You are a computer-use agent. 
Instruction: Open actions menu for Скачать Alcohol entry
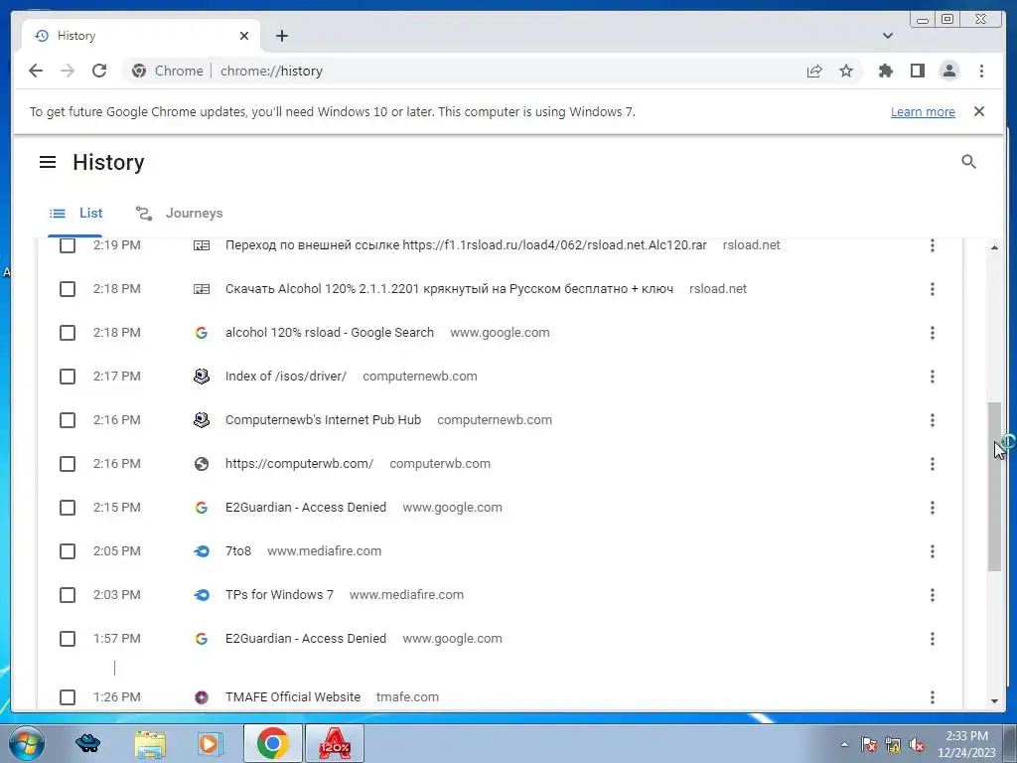click(x=932, y=289)
